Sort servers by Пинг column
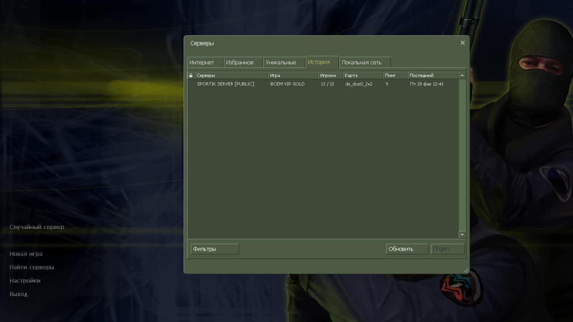Screen dimensions: 573x322 (x=396, y=75)
